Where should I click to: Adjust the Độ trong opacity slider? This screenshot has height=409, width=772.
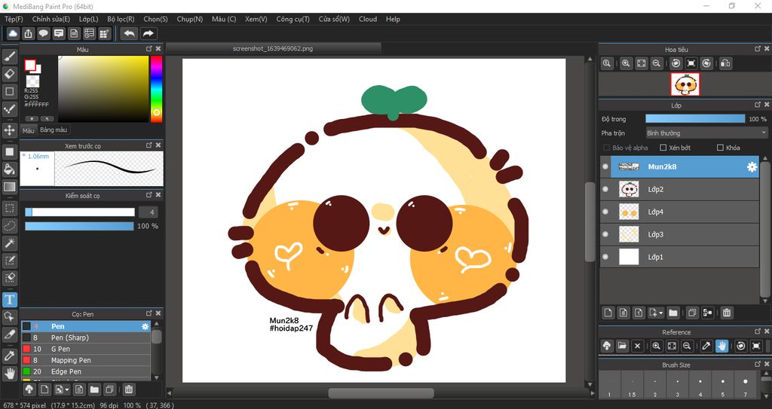point(695,118)
